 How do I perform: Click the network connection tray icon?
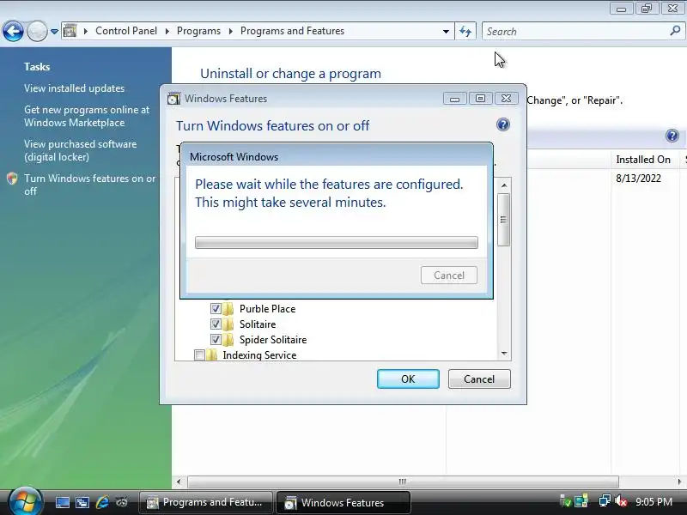(x=605, y=501)
